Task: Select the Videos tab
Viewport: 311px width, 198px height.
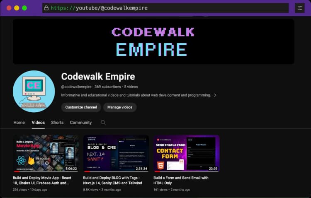Action: 38,123
